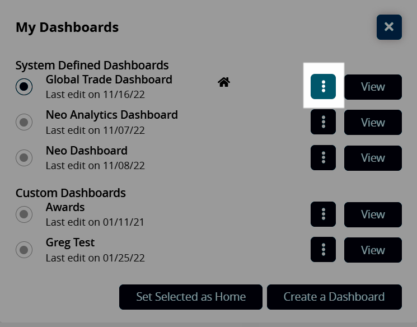Choose the Greg Test radio button
This screenshot has height=327, width=417.
[24, 250]
